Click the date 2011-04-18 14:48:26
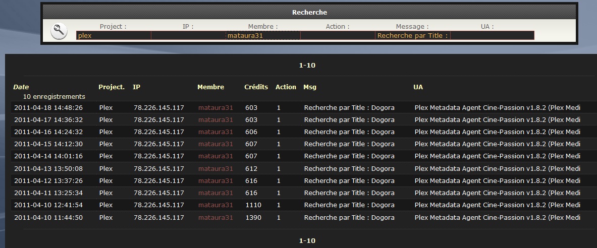This screenshot has height=248, width=597. 48,108
